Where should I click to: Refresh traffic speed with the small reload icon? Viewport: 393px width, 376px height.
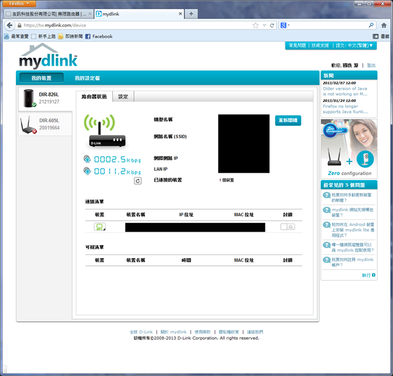click(138, 181)
